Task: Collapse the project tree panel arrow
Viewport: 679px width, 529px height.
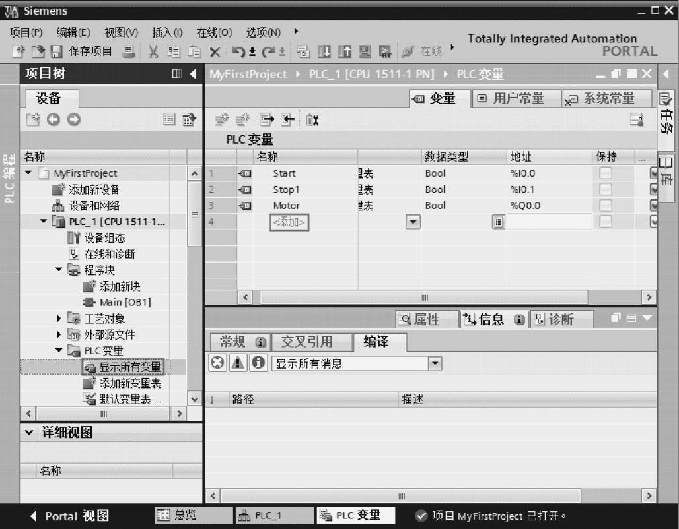Action: tap(193, 74)
